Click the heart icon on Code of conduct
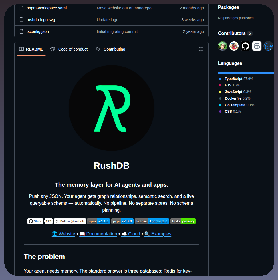Viewport: 278px width, 280px height. coord(53,49)
